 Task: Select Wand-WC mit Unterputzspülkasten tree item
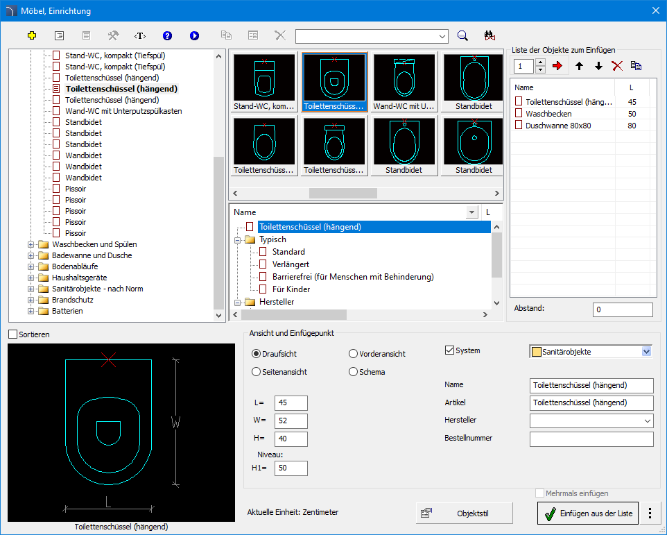(123, 111)
